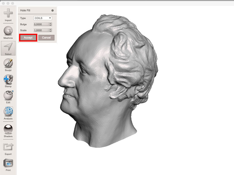Open Hole Fill settings gear
The height and width of the screenshot is (175, 234).
click(53, 10)
